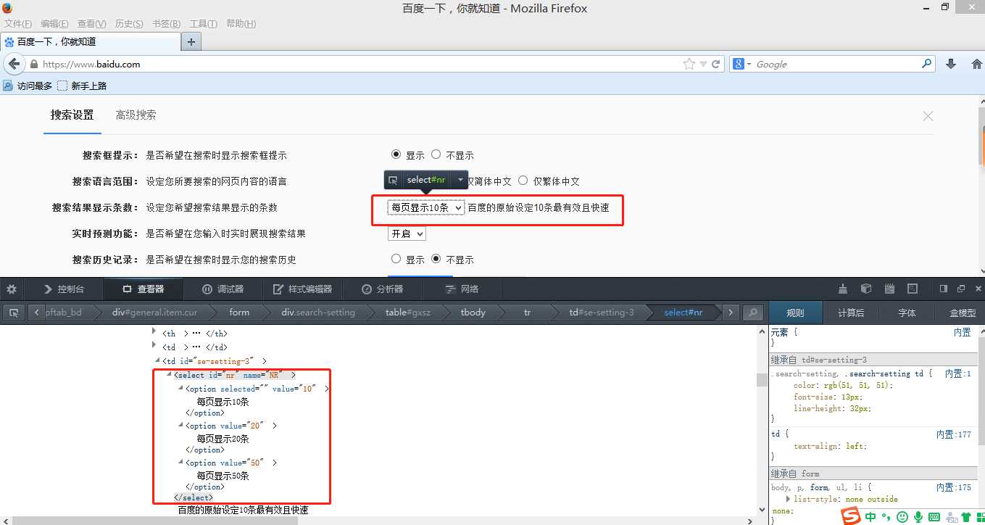Open the 内置:177 stylesheet link

point(953,434)
